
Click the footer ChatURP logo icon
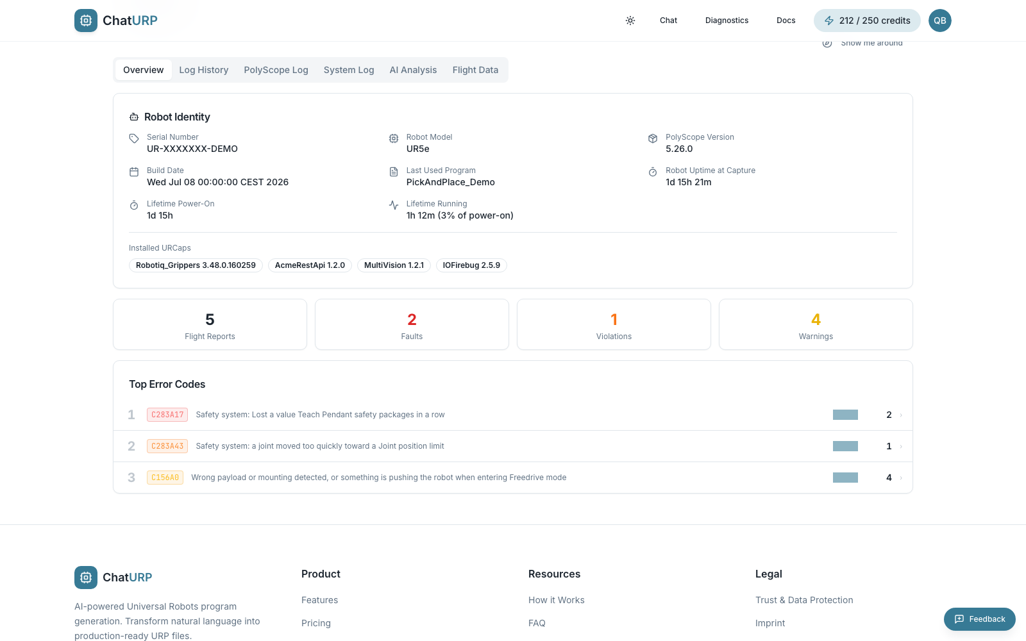pyautogui.click(x=86, y=578)
